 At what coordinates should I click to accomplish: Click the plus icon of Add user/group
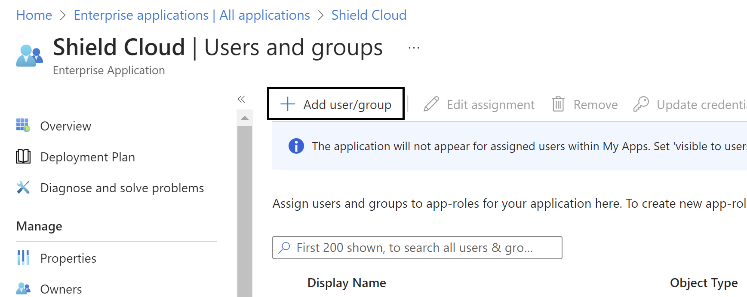tap(287, 104)
